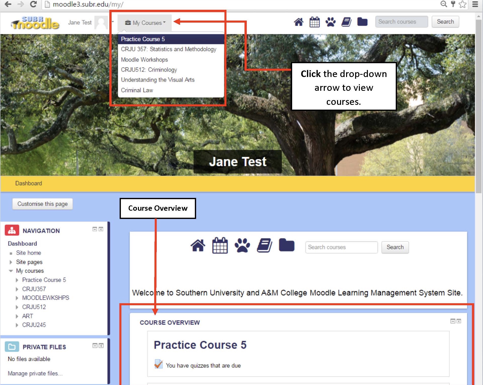This screenshot has height=385, width=483.
Task: Expand the CRJU357 tree node
Action: tap(17, 289)
